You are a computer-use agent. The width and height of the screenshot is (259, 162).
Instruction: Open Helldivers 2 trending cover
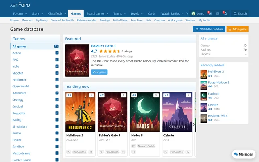[x=80, y=112]
